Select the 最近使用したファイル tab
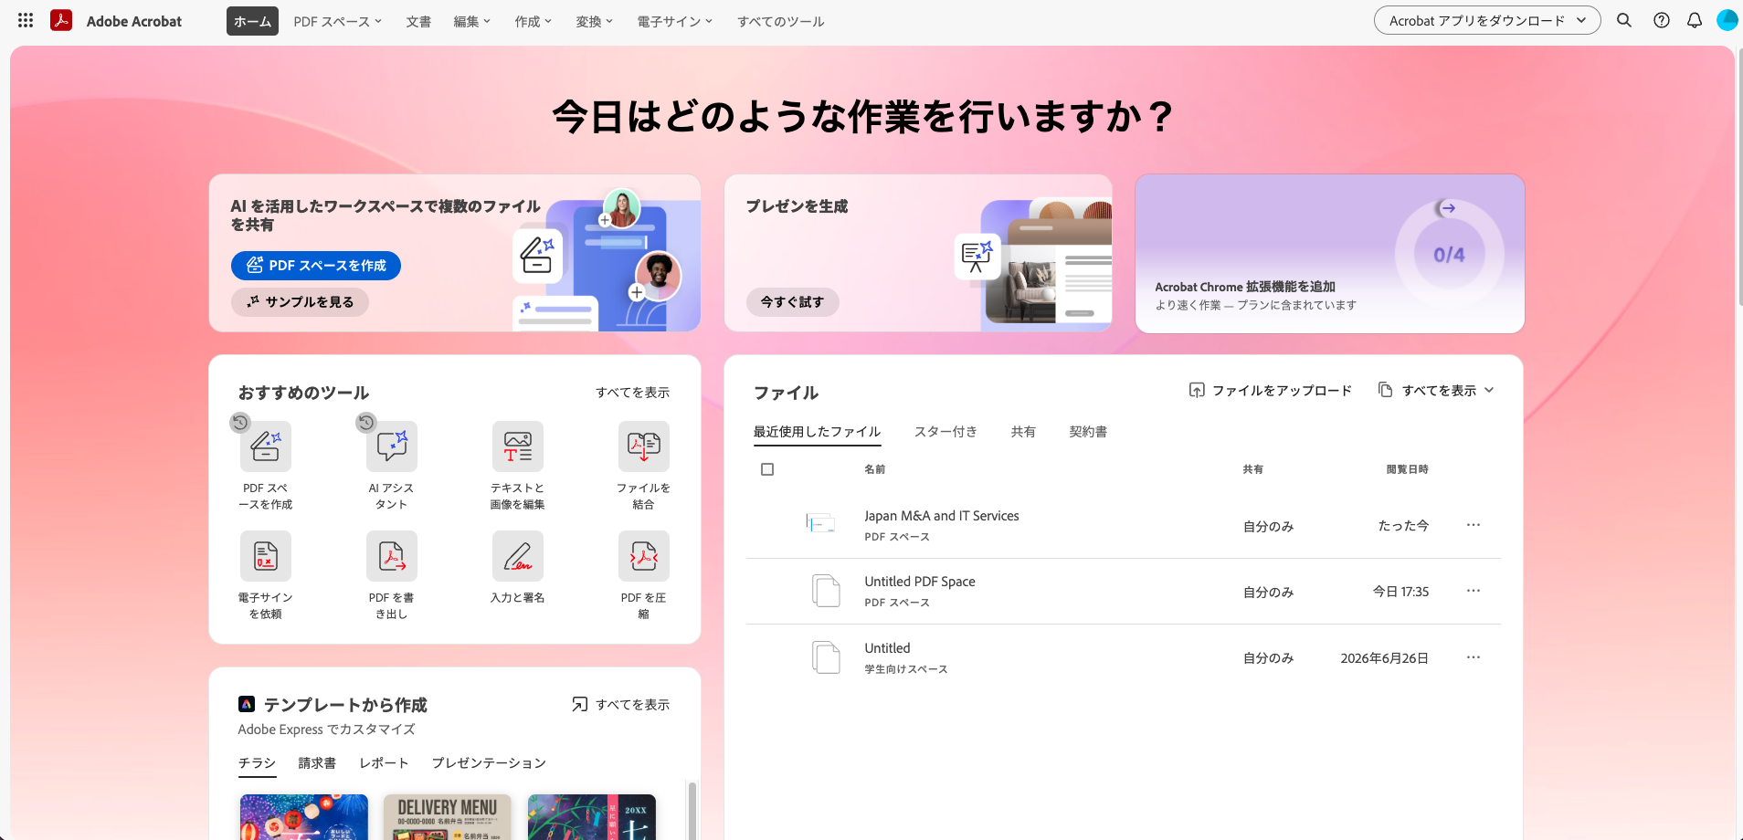Image resolution: width=1743 pixels, height=840 pixels. [817, 432]
